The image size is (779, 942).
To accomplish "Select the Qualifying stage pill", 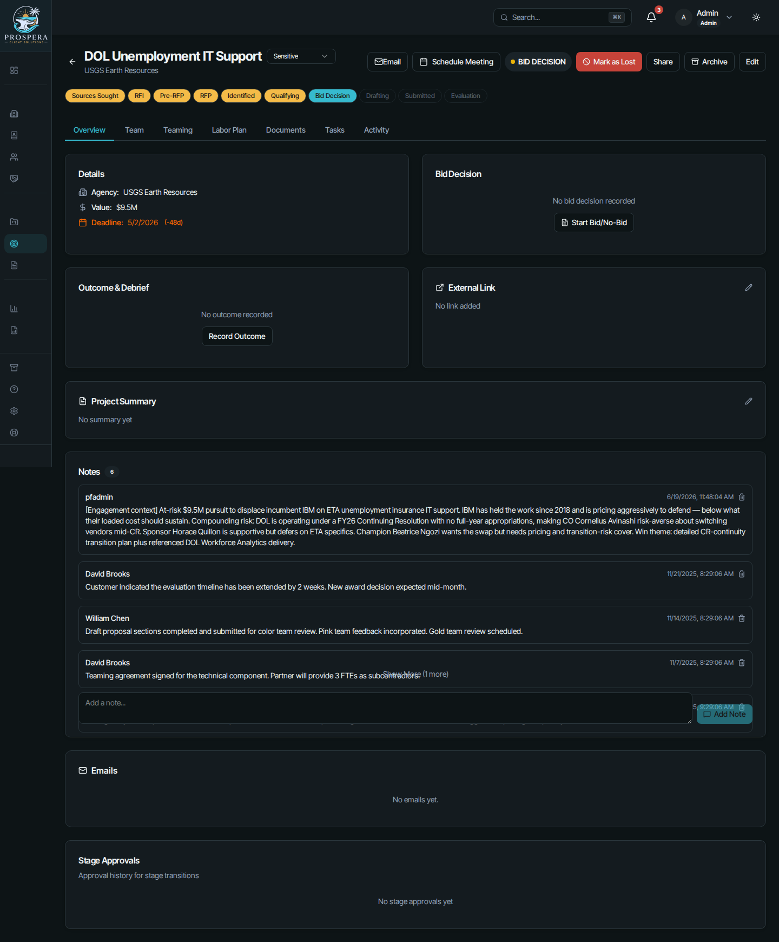I will (x=285, y=96).
